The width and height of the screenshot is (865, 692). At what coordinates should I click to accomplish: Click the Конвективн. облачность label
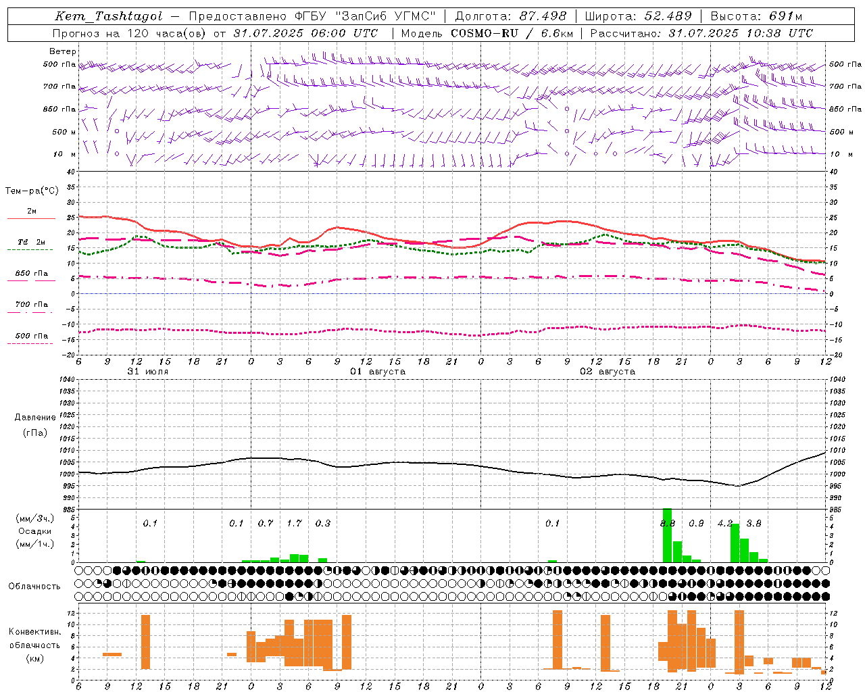34,639
